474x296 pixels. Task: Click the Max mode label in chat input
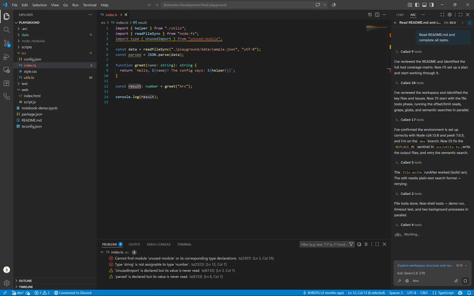click(x=416, y=281)
